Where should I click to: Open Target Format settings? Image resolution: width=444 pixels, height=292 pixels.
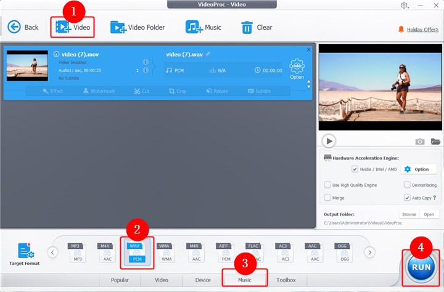[25, 254]
